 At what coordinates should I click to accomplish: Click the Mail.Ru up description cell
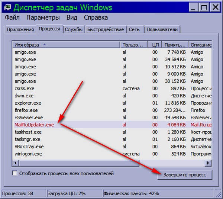pyautogui.click(x=201, y=125)
